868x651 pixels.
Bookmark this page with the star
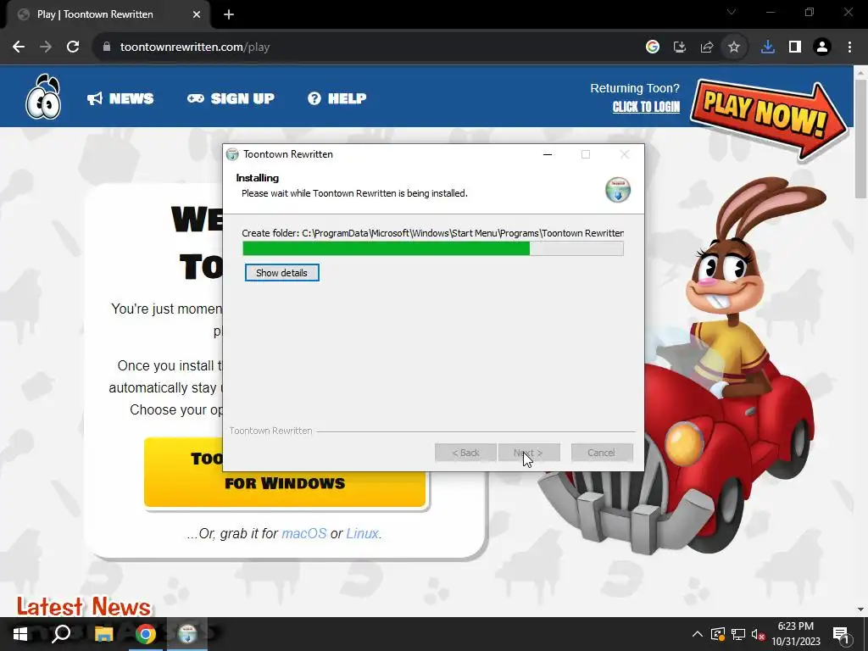click(734, 47)
